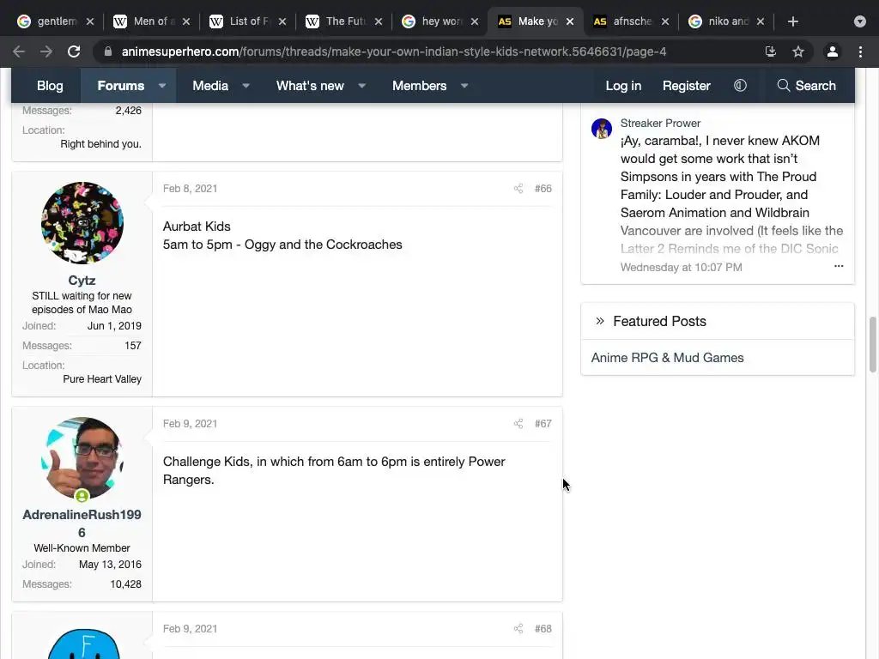Click the Featured Posts chevron icon
Viewport: 879px width, 659px height.
pos(600,321)
